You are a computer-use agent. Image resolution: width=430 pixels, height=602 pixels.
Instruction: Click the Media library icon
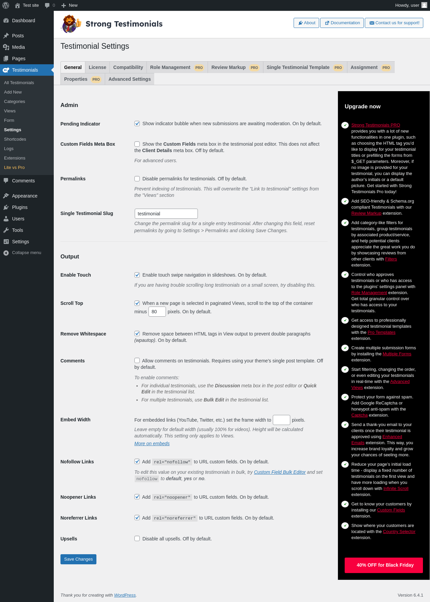(x=6, y=47)
